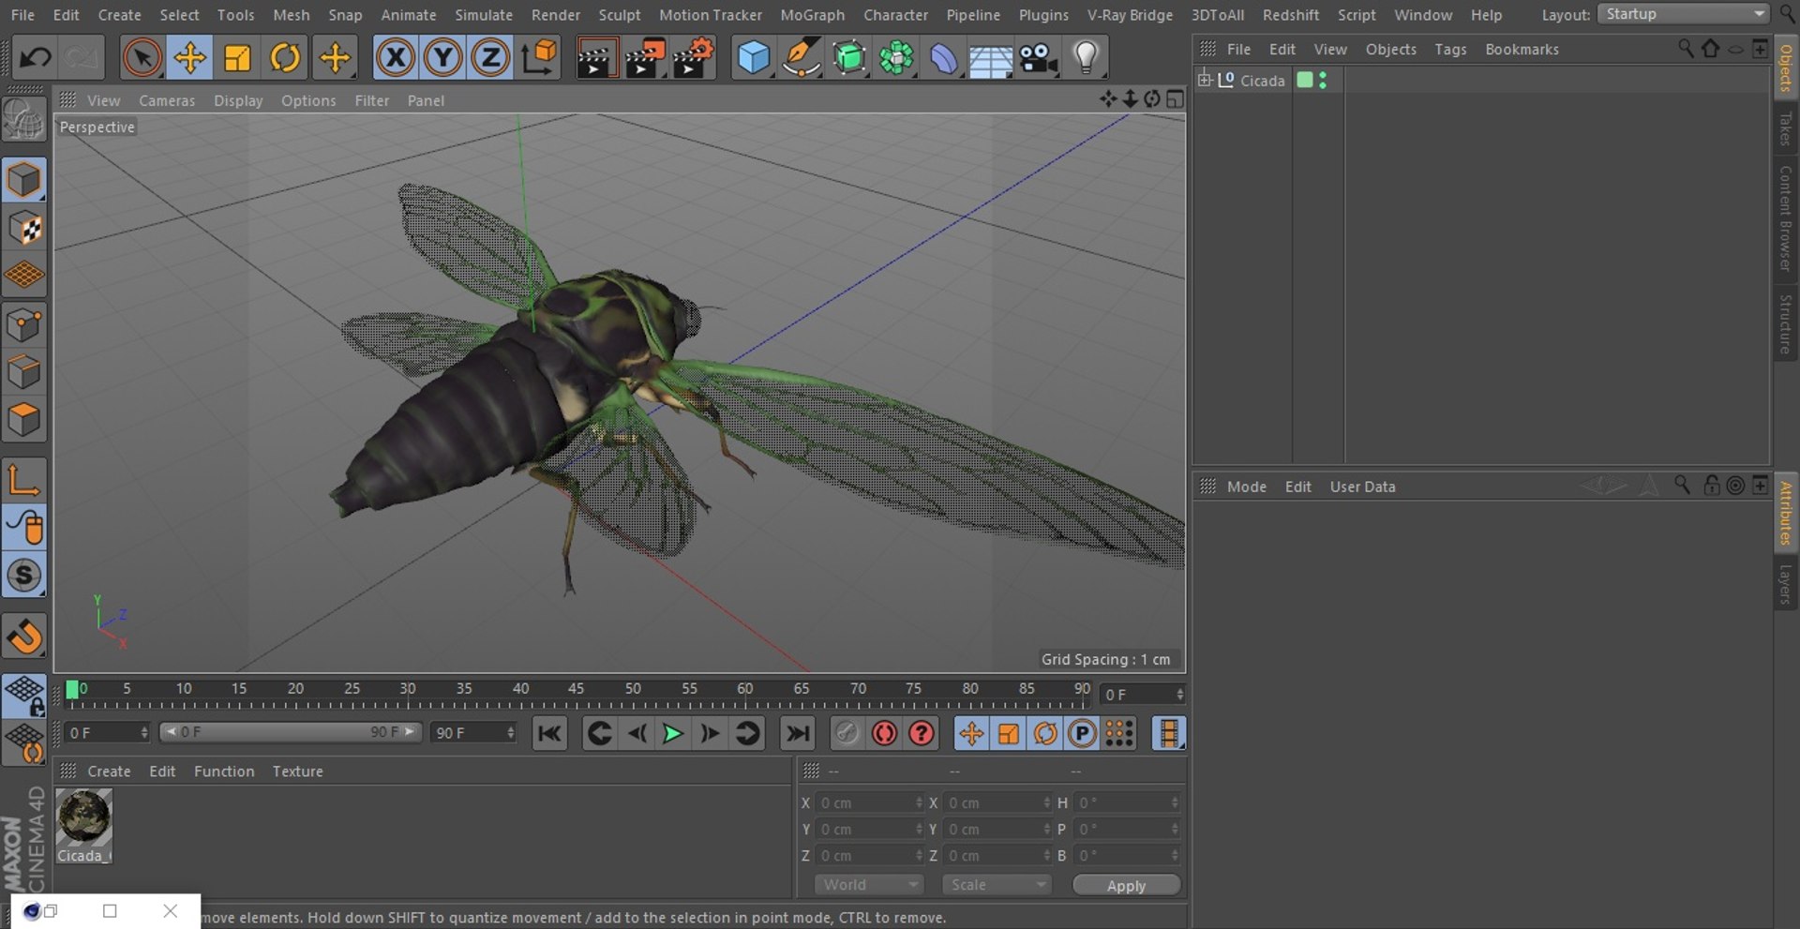Toggle X-axis lock

click(x=396, y=58)
